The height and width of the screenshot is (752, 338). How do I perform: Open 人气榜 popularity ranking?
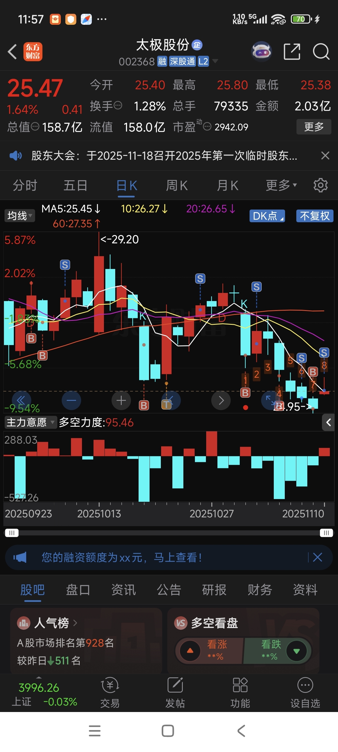[x=51, y=623]
